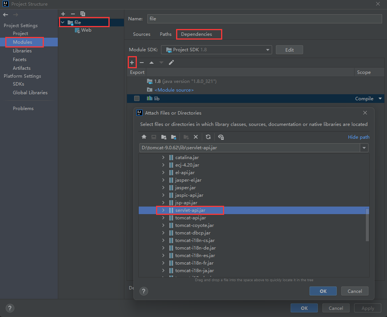387x317 pixels.
Task: Delete selected file icon in chooser
Action: coord(196,137)
